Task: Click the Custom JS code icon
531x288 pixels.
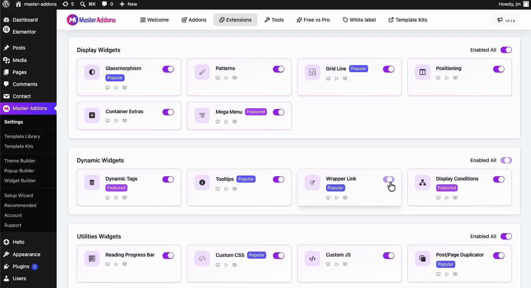Action: 312,259
